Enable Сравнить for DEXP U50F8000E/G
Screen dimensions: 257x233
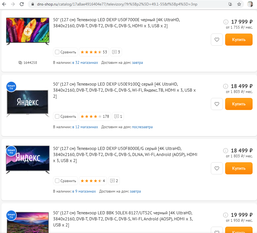point(57,181)
